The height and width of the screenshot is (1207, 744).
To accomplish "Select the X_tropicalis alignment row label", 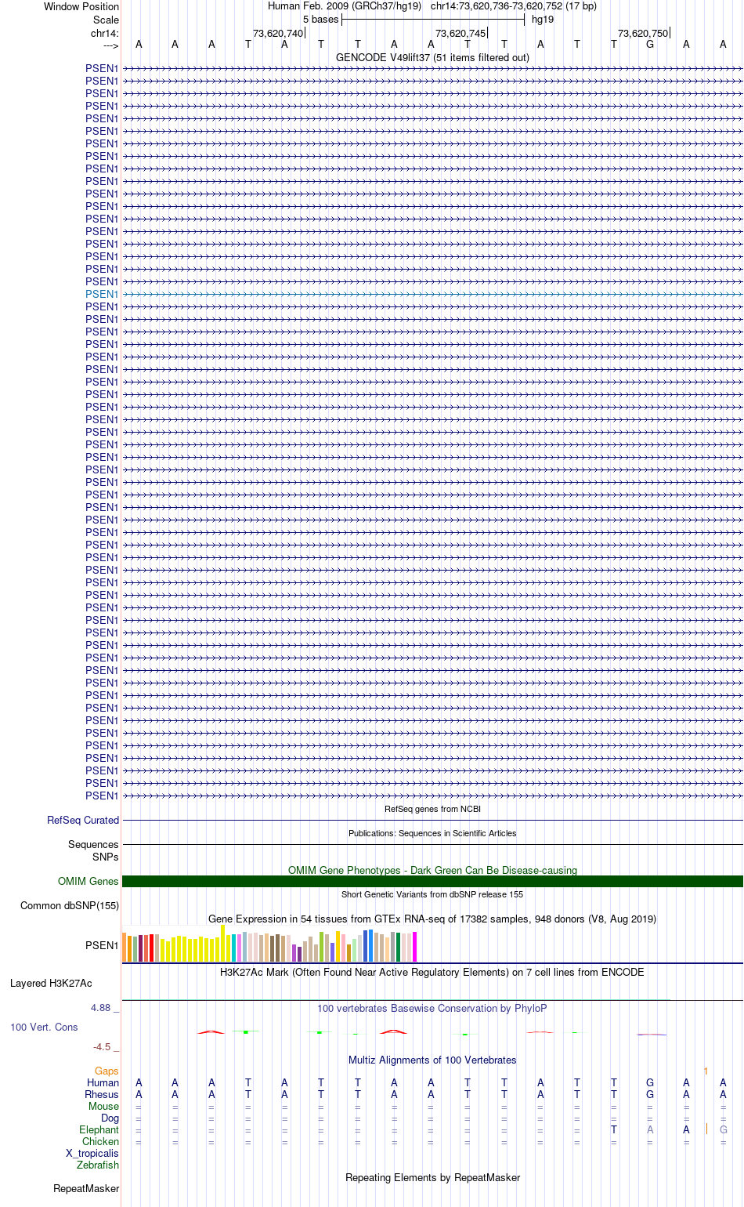I will click(92, 1153).
